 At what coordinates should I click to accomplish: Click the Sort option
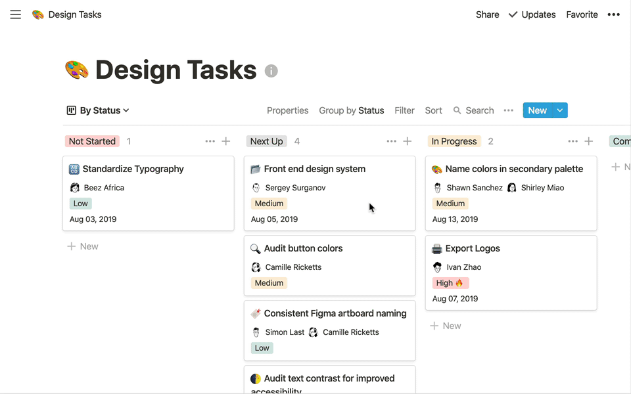[x=433, y=110]
